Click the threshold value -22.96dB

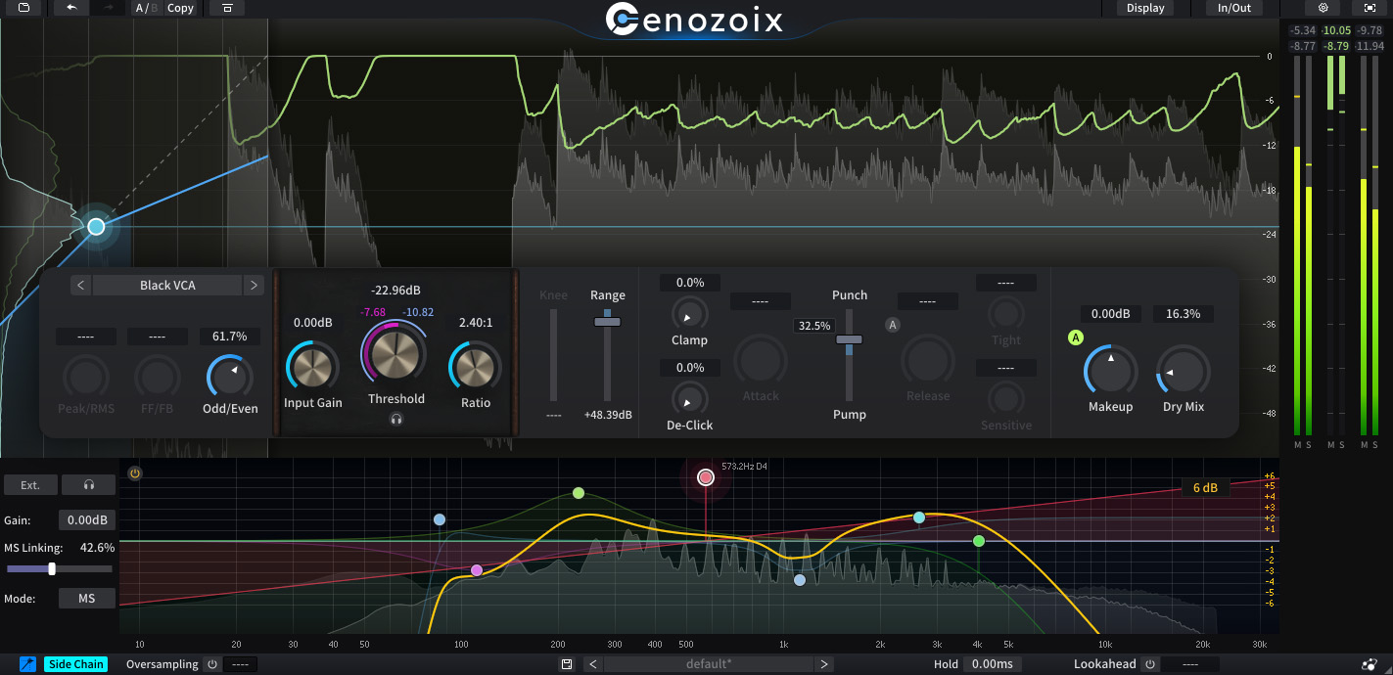[395, 291]
